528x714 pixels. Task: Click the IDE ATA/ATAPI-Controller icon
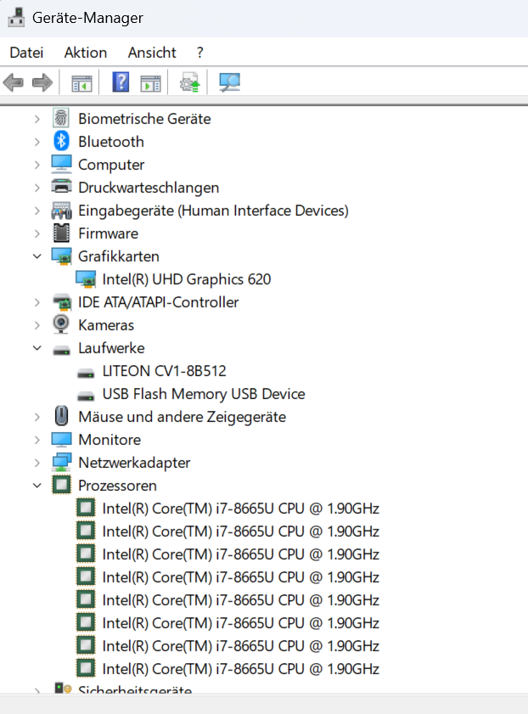61,302
